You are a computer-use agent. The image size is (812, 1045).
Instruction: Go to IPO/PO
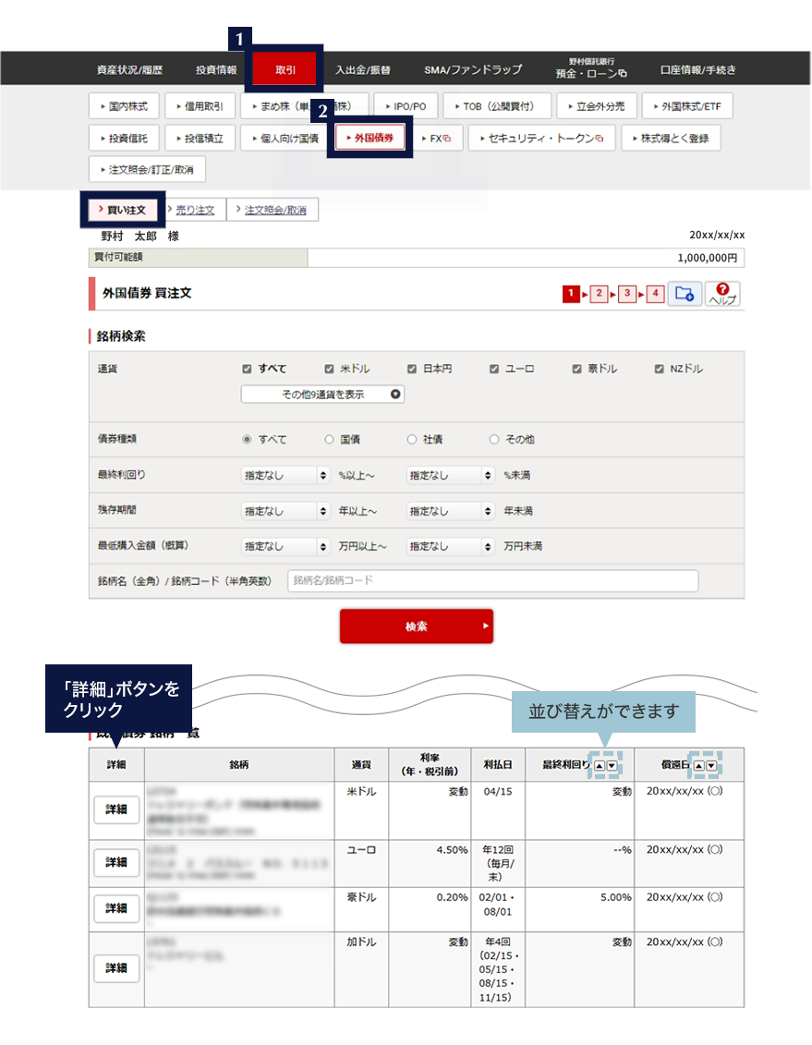coord(405,106)
